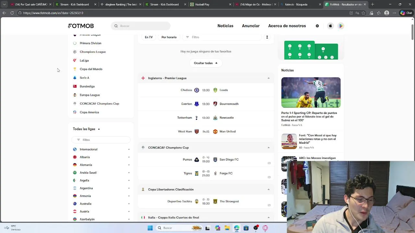Click the Todas las ligas Filtro field
Viewport: 415px width, 233px height.
(x=101, y=140)
